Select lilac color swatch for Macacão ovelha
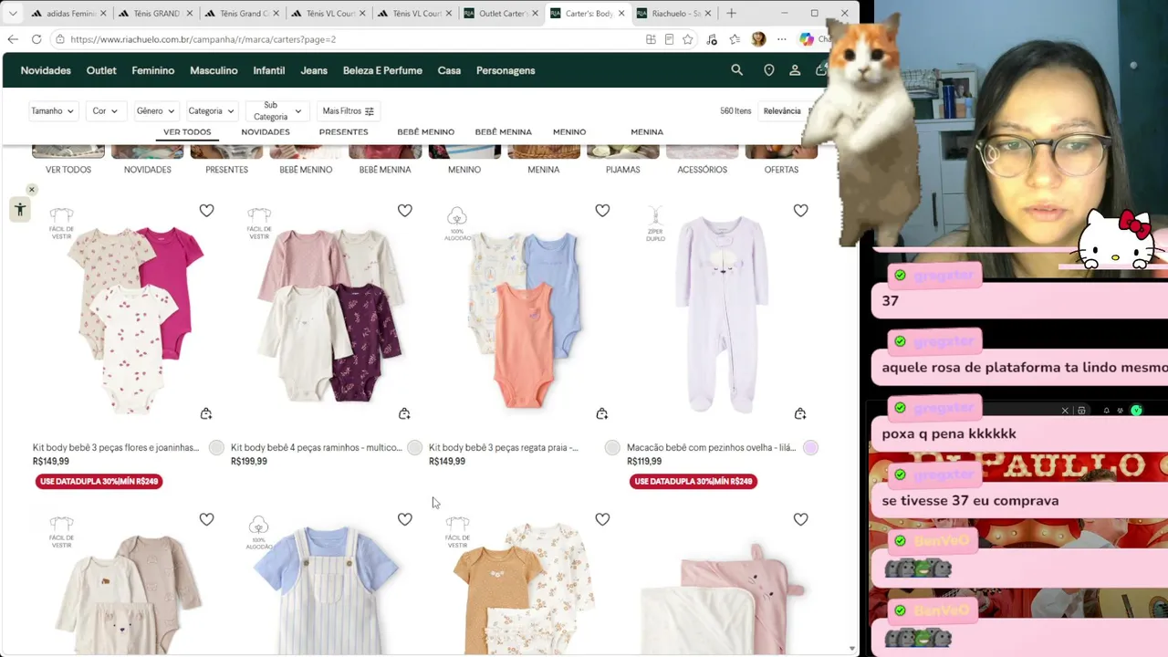This screenshot has height=657, width=1168. coord(811,447)
